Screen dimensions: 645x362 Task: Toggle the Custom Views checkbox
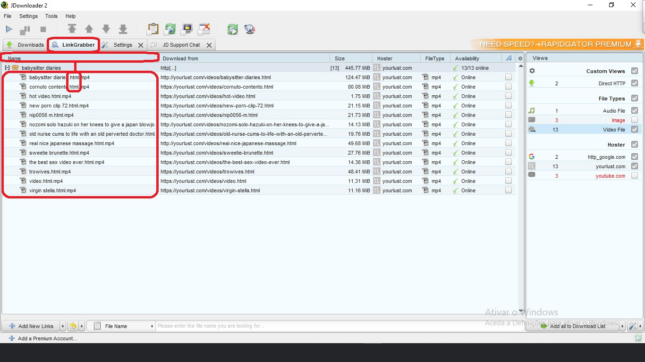(x=635, y=71)
